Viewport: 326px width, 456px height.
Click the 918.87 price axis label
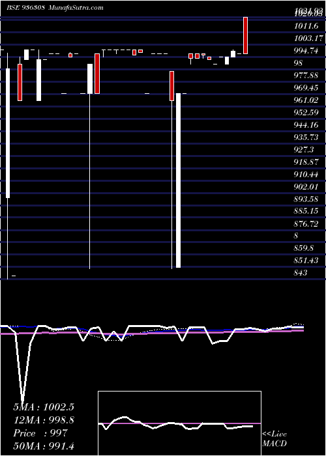click(x=306, y=162)
